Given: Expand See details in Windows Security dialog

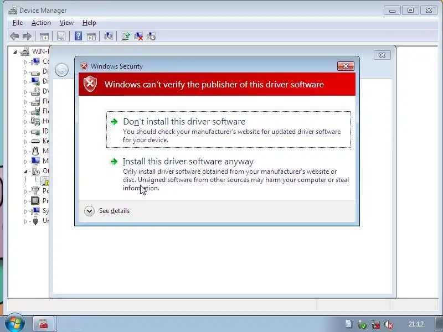Looking at the screenshot, I should (107, 211).
